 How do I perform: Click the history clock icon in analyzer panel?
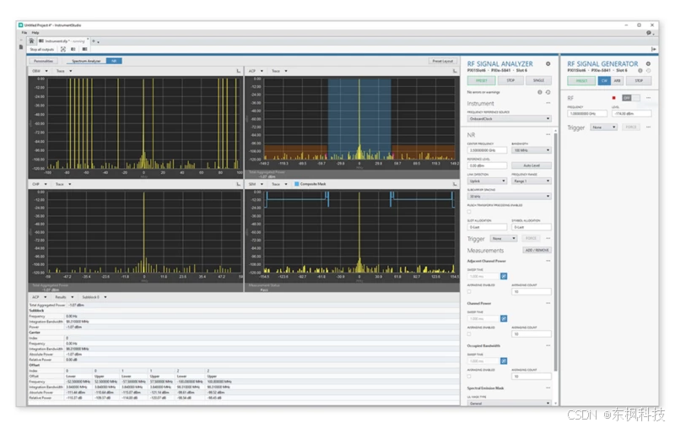548,92
